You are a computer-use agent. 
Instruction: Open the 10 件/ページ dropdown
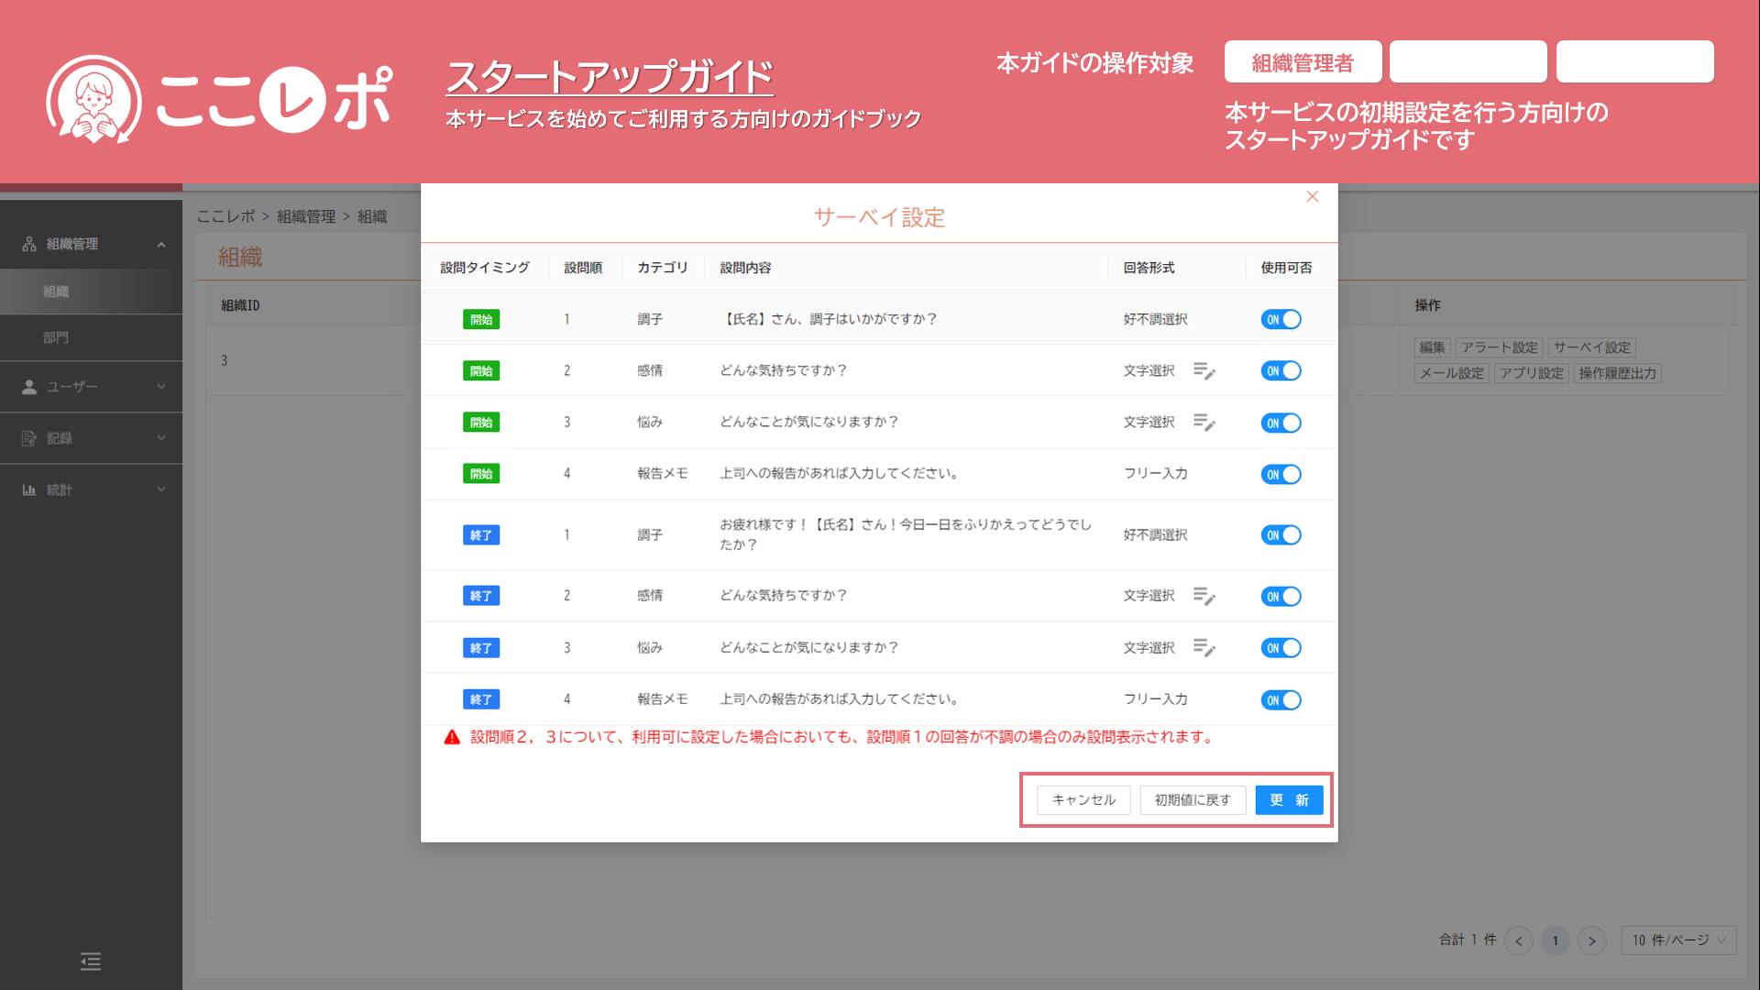pos(1678,940)
